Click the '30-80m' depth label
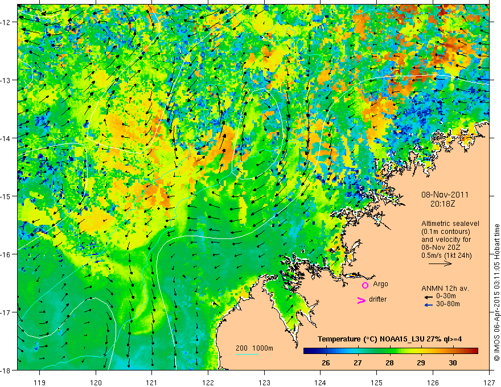501x387 pixels. pyautogui.click(x=448, y=304)
